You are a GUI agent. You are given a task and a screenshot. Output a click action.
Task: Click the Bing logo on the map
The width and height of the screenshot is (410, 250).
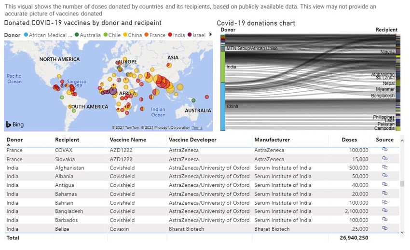pyautogui.click(x=14, y=125)
